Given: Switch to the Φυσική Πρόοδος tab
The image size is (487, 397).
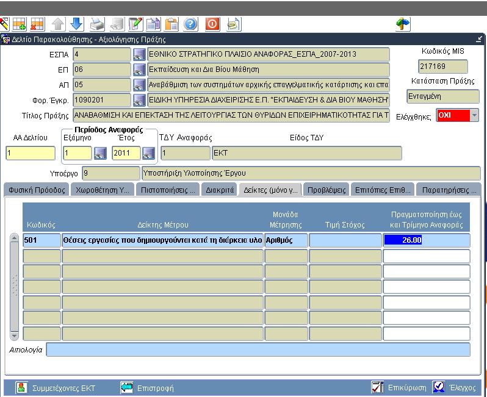Looking at the screenshot, I should coord(37,190).
